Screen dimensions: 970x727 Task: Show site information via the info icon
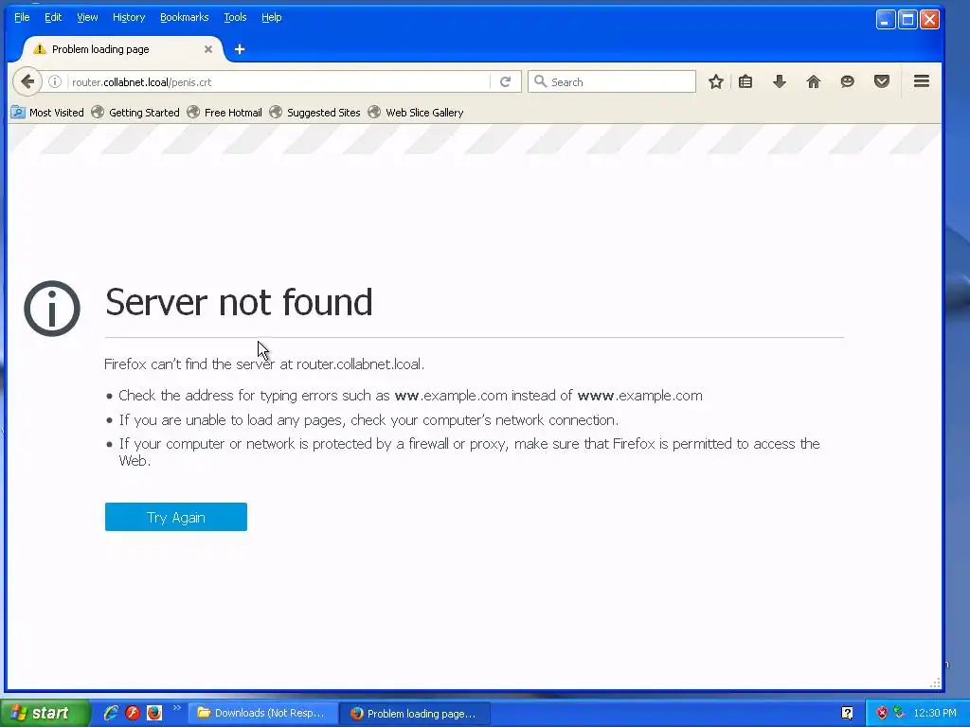55,81
